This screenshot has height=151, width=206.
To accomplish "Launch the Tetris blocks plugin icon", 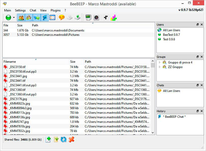I will 114,18.
